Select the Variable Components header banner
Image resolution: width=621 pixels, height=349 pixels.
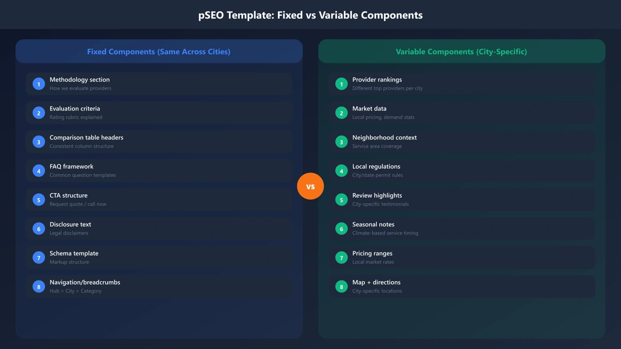(461, 51)
